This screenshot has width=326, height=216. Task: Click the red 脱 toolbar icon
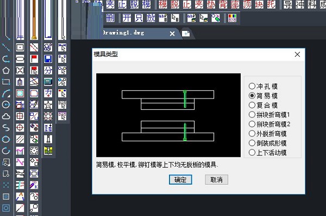(x=175, y=4)
